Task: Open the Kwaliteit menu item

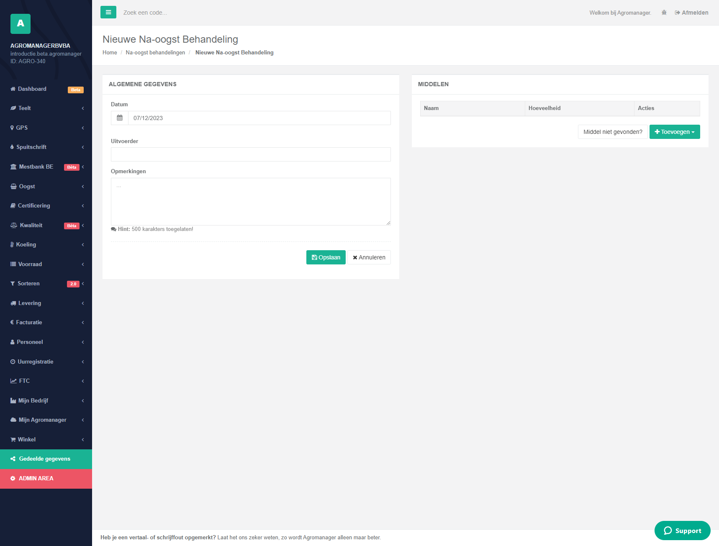Action: (46, 225)
